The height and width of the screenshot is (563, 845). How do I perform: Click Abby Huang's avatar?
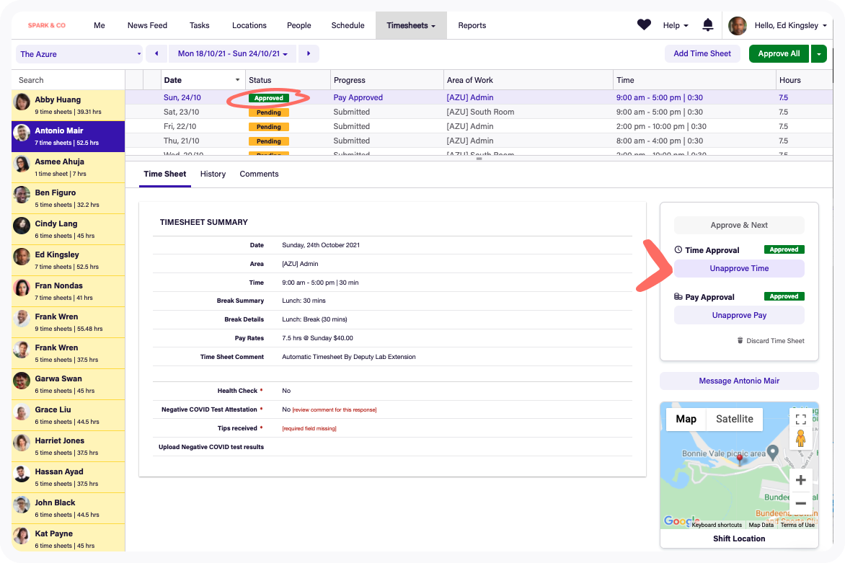tap(22, 102)
